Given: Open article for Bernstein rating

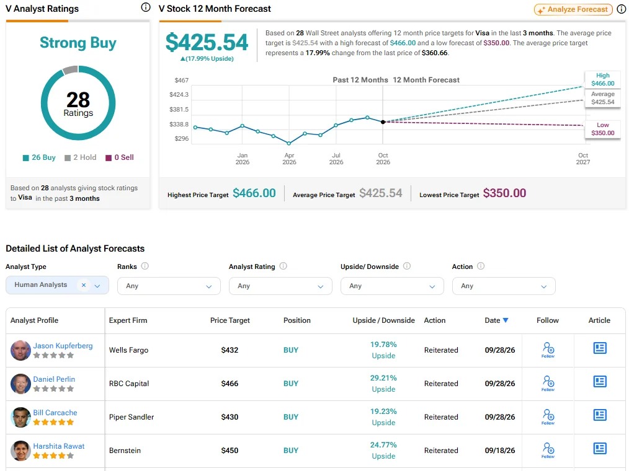Looking at the screenshot, I should tap(600, 448).
